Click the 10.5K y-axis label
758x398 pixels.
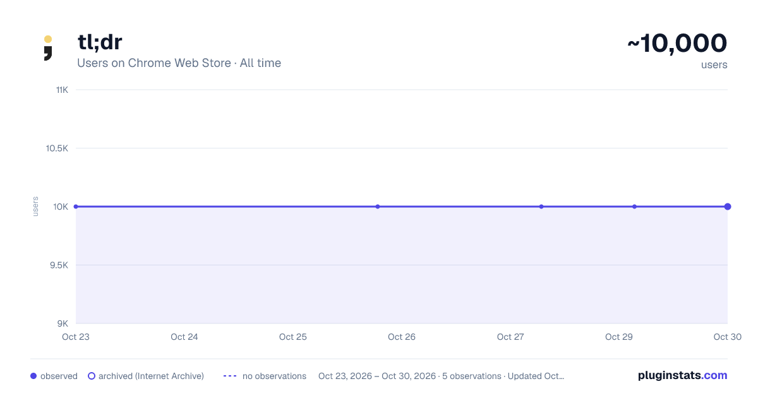57,148
